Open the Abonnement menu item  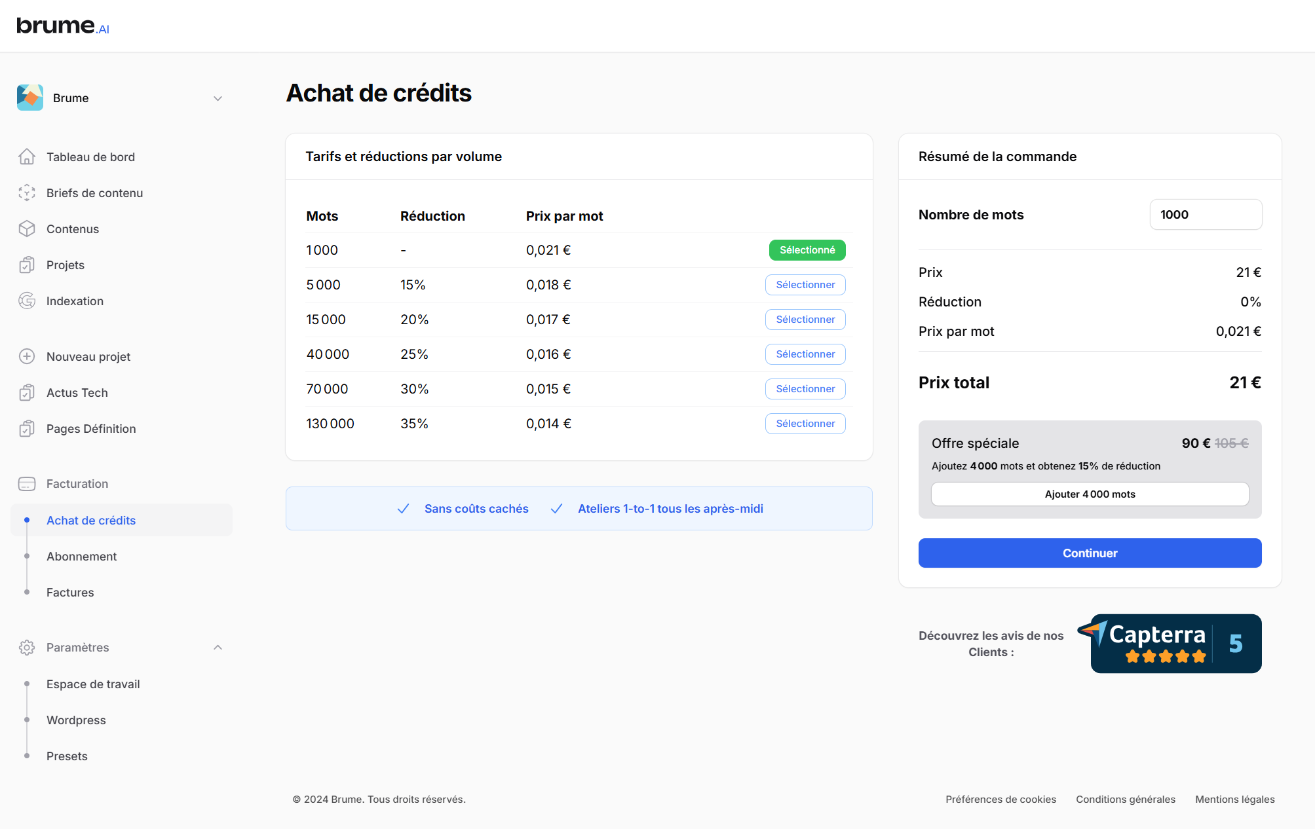pos(81,557)
